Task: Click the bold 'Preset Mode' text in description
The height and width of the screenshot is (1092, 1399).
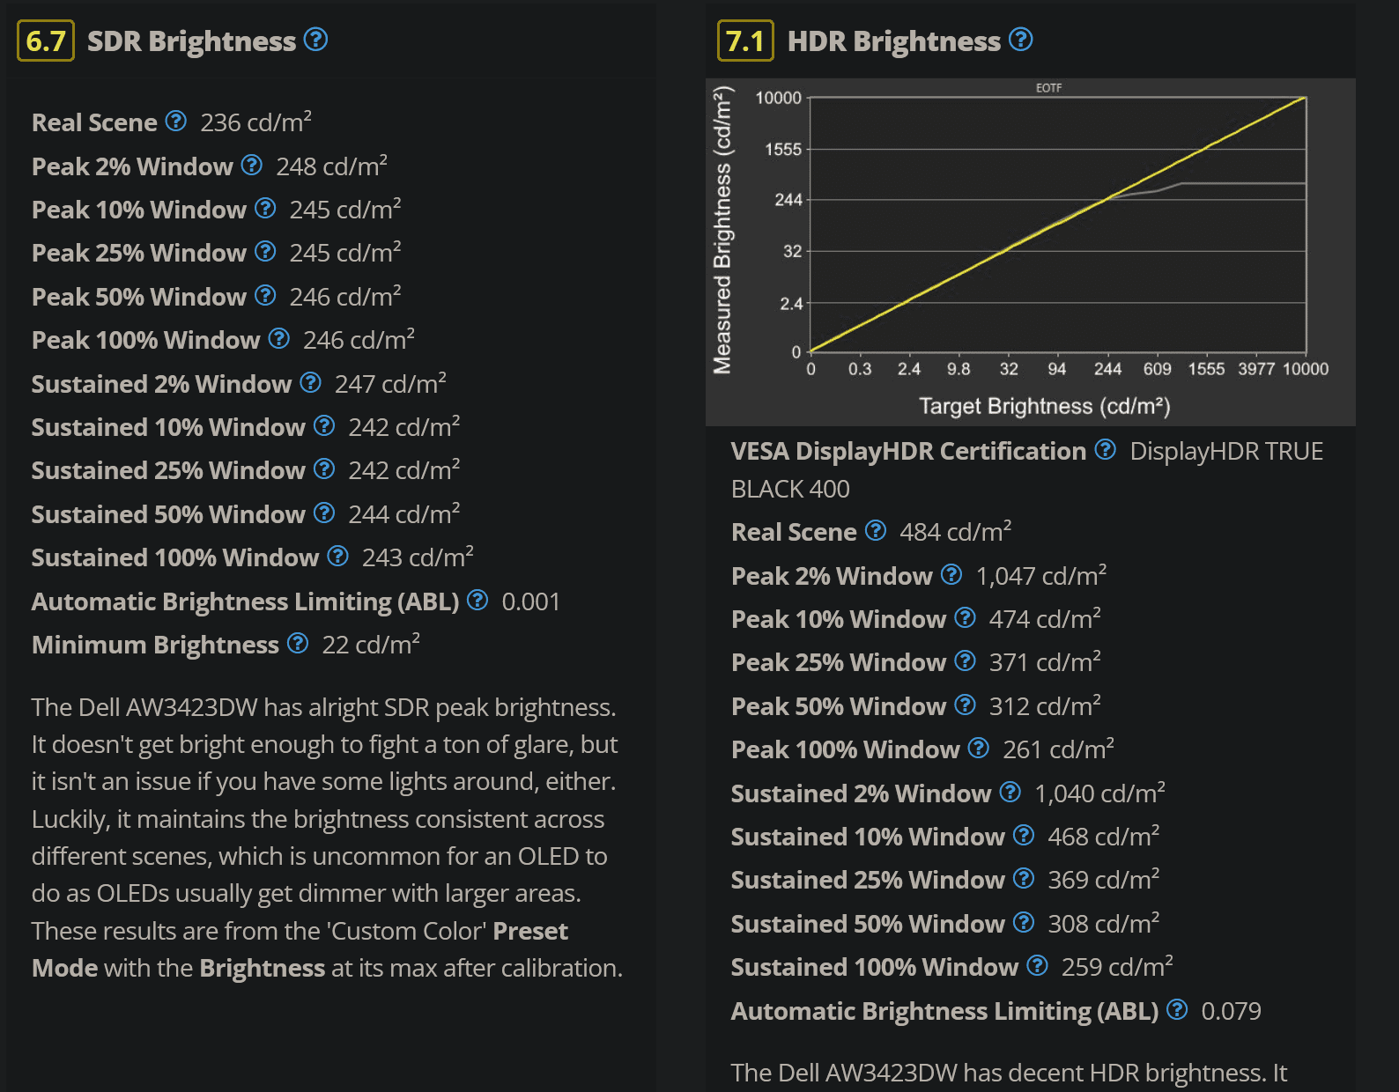Action: (x=300, y=949)
